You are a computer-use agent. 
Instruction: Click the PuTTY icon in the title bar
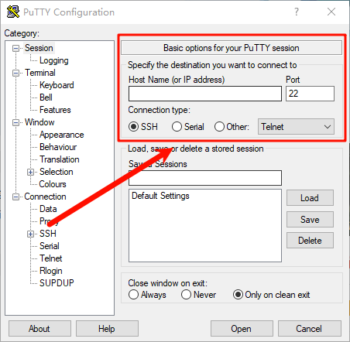click(x=13, y=12)
